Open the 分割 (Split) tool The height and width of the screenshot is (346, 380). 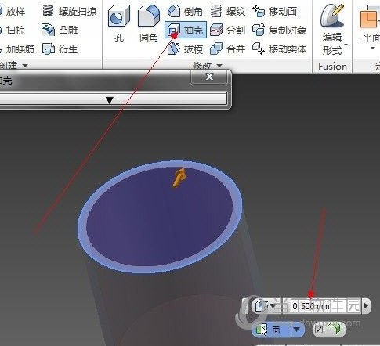click(x=228, y=30)
